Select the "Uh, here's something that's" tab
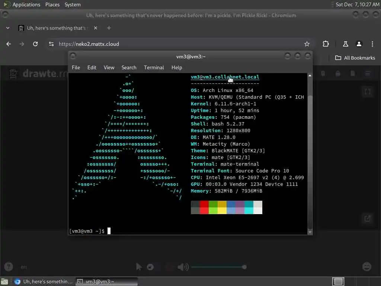 (x=58, y=28)
